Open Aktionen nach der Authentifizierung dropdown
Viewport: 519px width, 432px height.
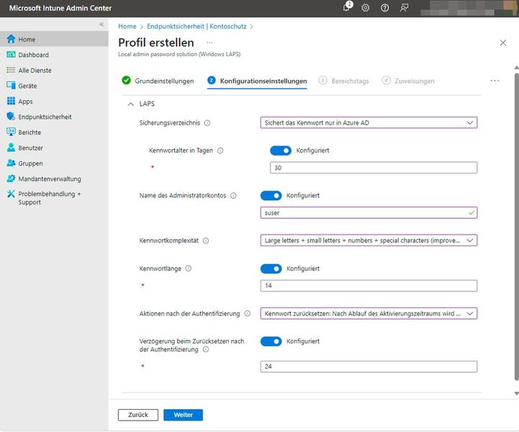click(369, 313)
